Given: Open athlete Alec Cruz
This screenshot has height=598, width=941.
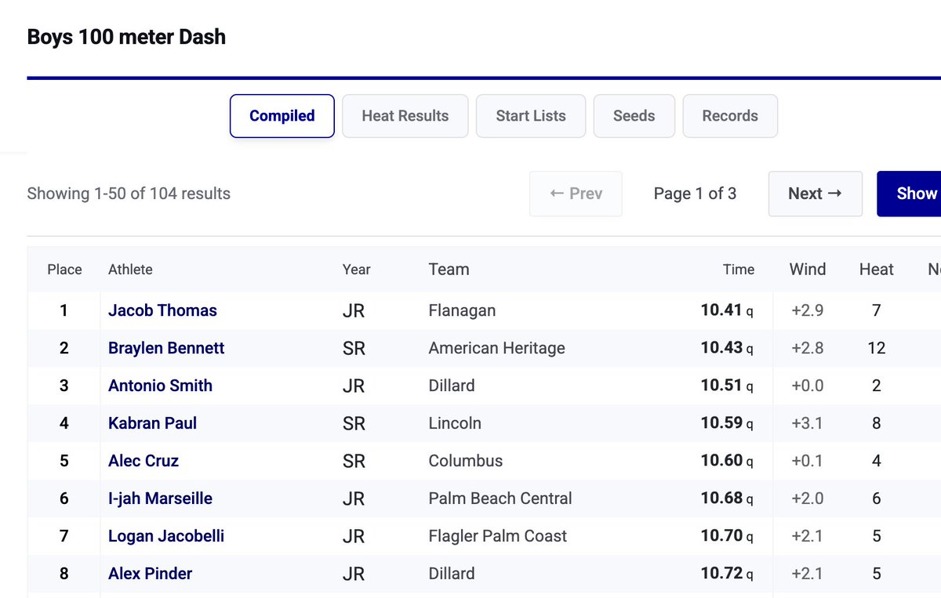Looking at the screenshot, I should (144, 461).
